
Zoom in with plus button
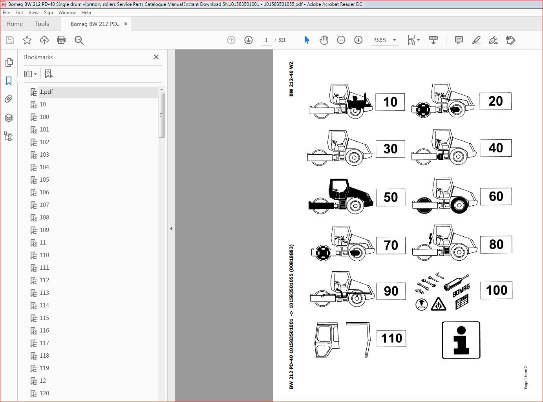click(358, 40)
